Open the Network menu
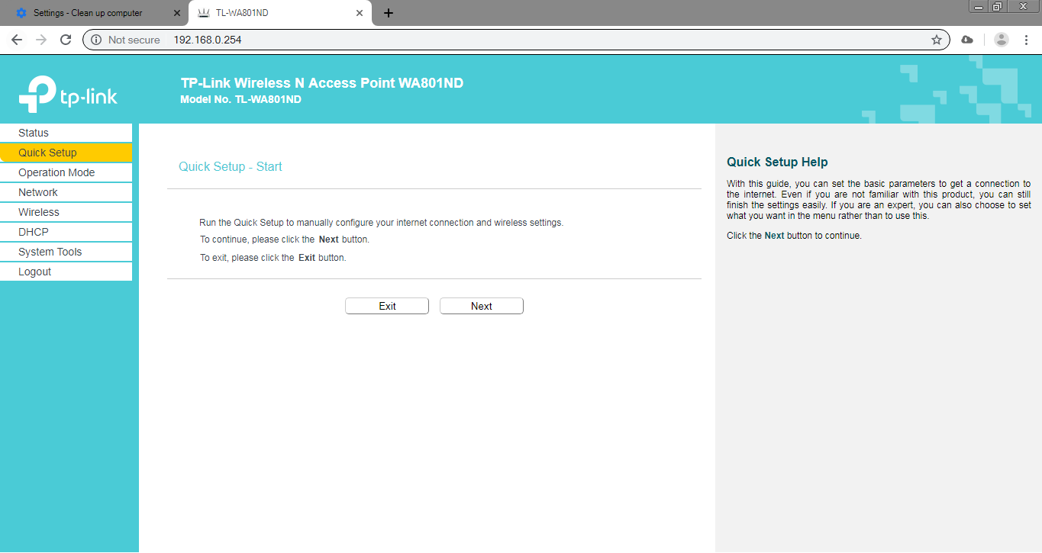This screenshot has width=1042, height=553. (x=66, y=192)
